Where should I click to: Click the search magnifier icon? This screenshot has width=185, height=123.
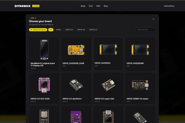135,30
